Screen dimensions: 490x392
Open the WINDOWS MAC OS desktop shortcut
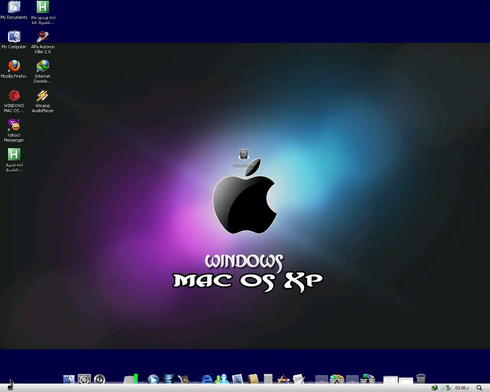pos(14,101)
